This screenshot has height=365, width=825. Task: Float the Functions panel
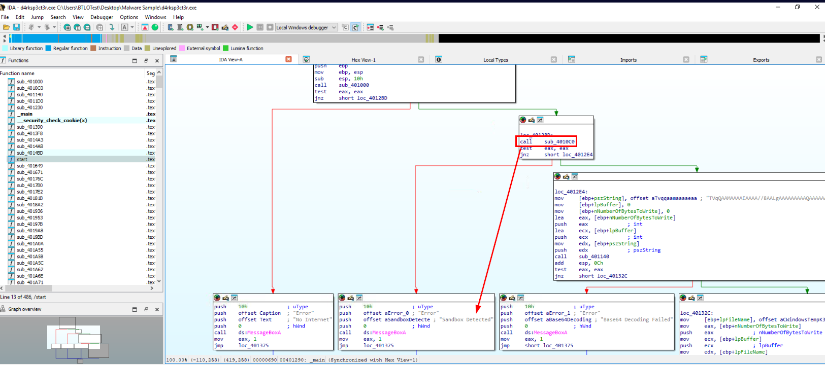[x=146, y=60]
